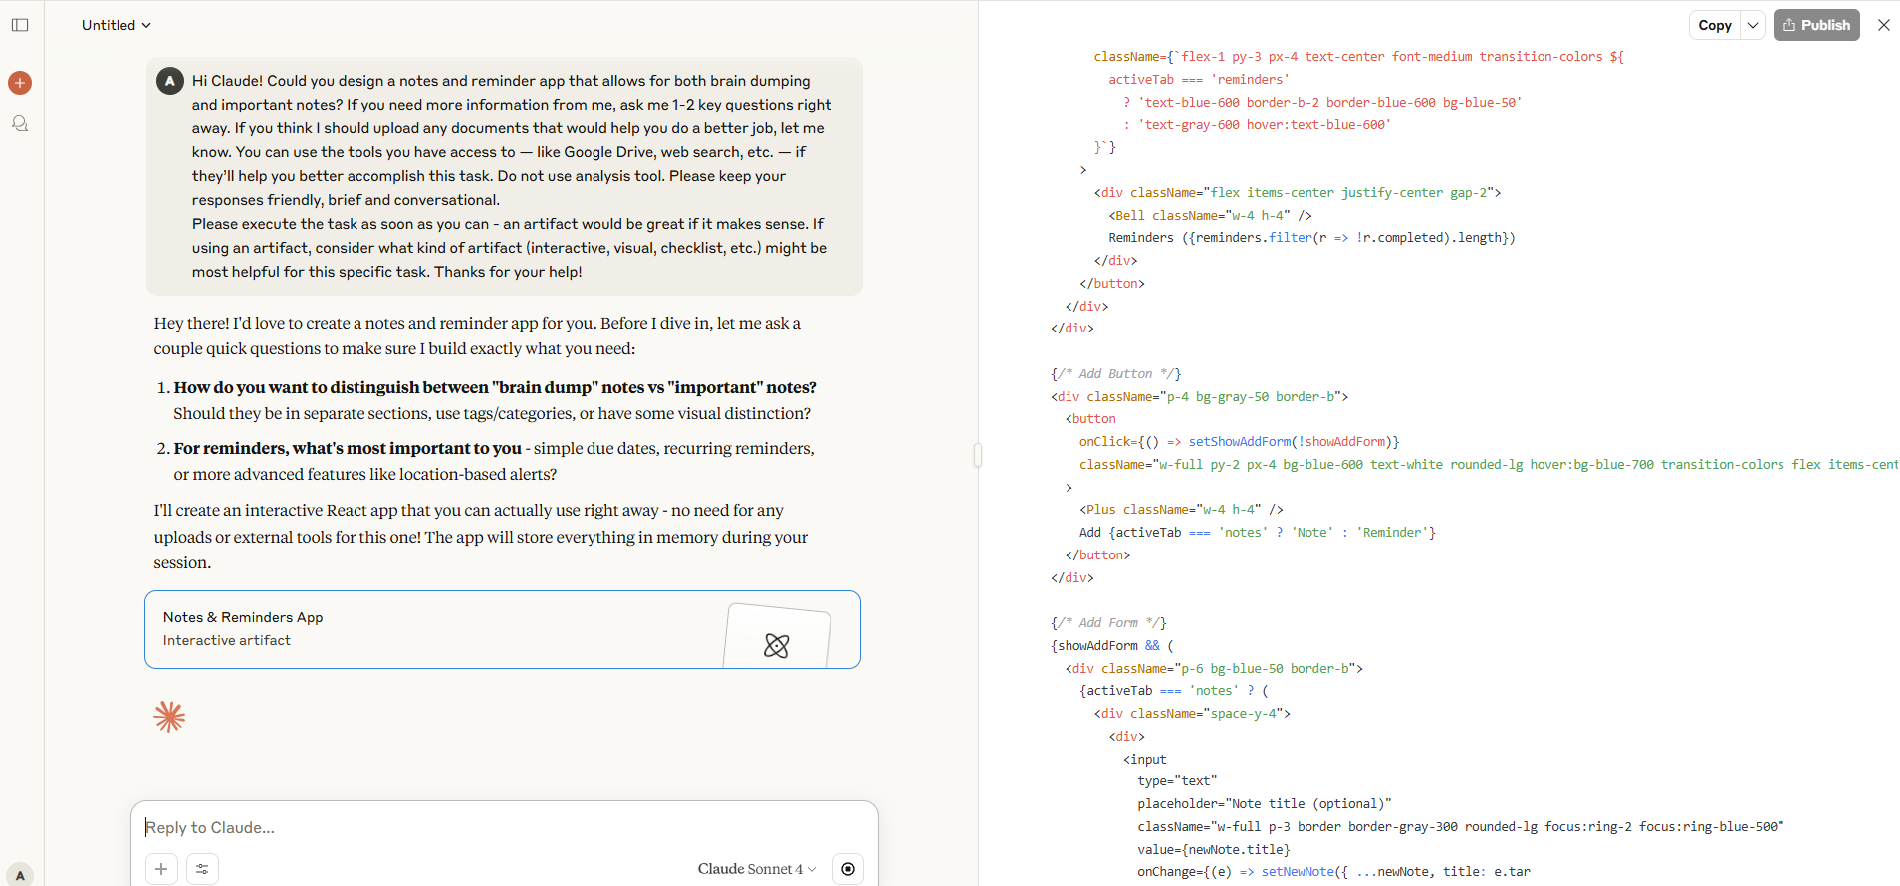Click the user prompt message bubble
The width and height of the screenshot is (1900, 886).
click(x=508, y=176)
